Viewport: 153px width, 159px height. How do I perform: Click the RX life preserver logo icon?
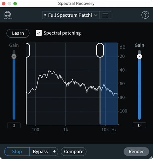pos(8,15)
